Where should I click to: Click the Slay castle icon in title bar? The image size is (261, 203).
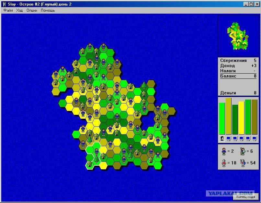tap(5, 4)
